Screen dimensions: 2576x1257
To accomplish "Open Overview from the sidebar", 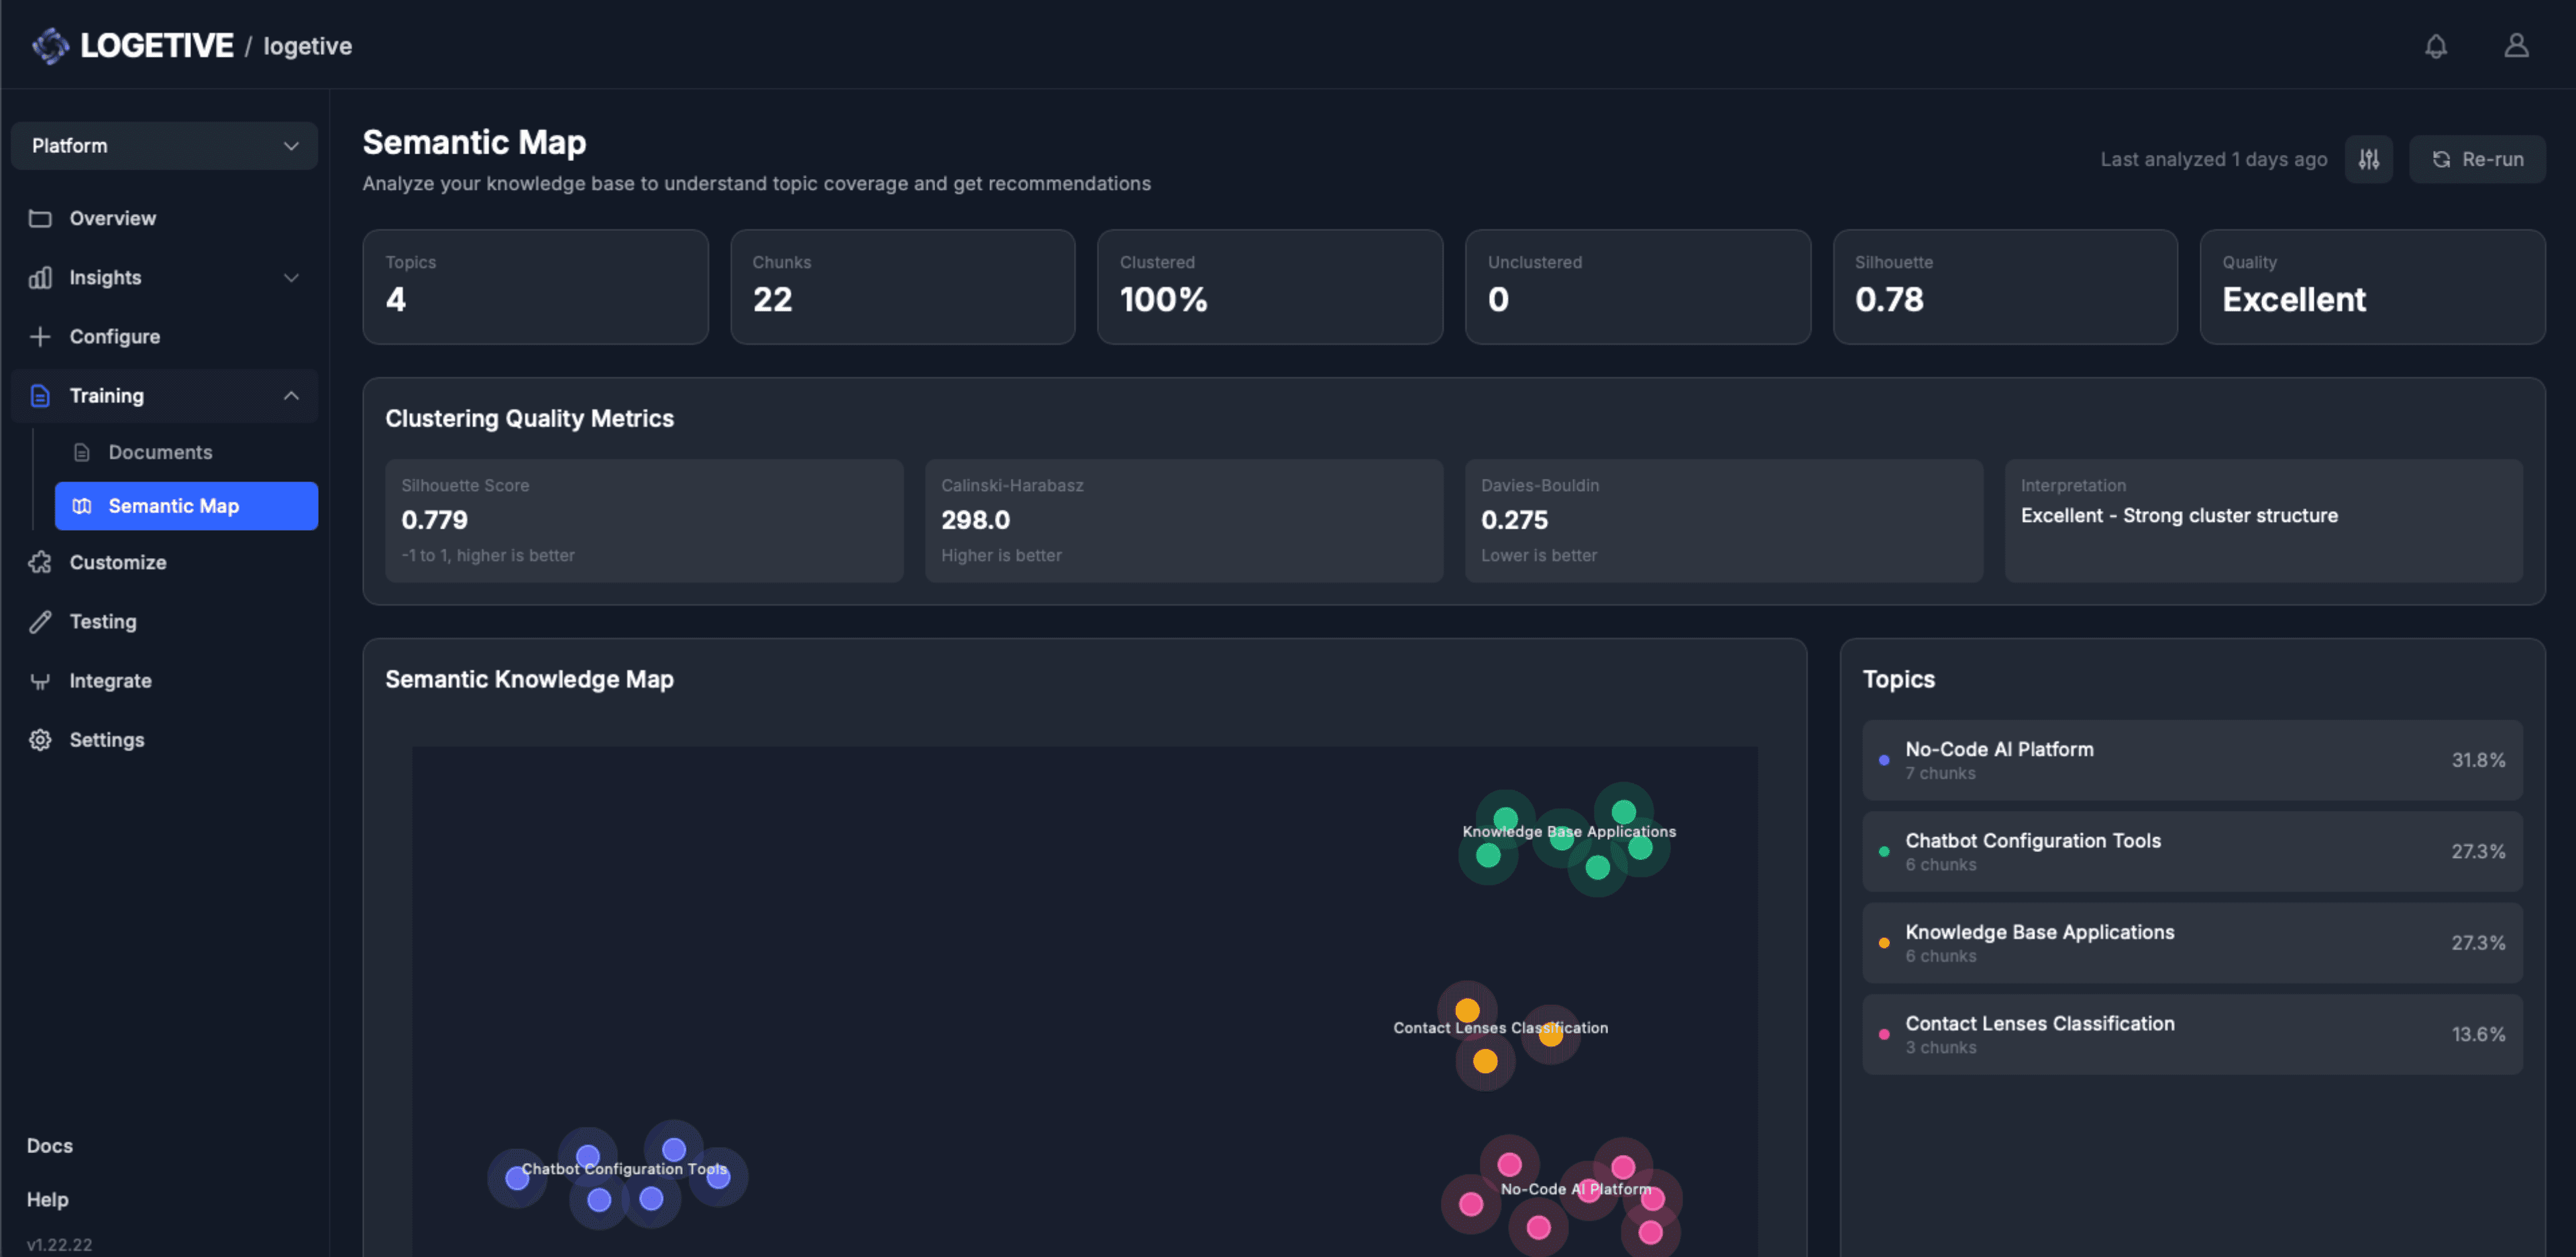I will point(112,218).
